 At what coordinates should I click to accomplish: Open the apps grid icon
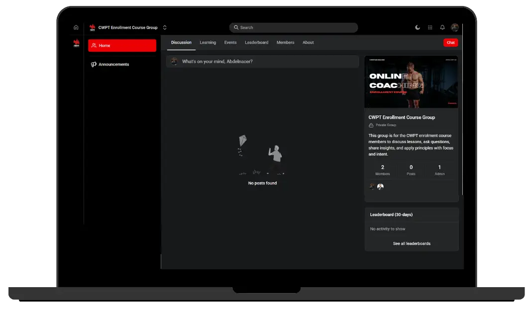pyautogui.click(x=430, y=27)
